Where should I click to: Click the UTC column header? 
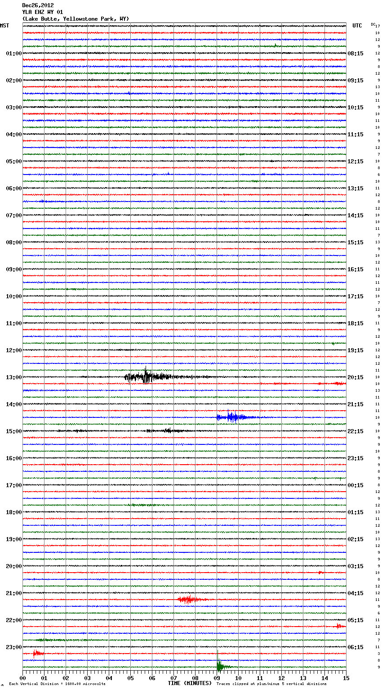click(357, 26)
